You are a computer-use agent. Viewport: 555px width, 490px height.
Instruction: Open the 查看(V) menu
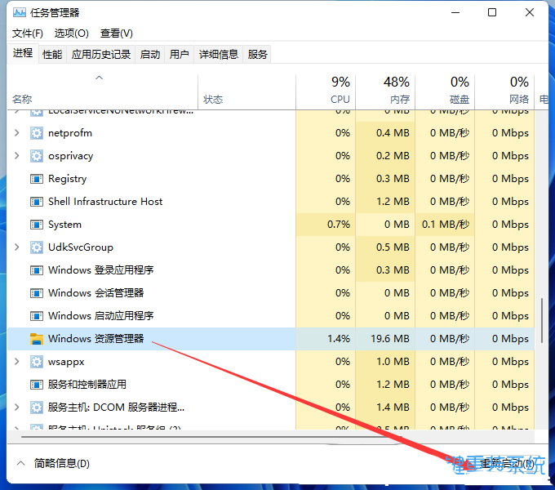[117, 33]
